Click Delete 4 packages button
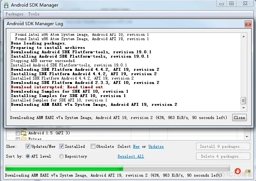The image size is (256, 181). (x=223, y=157)
